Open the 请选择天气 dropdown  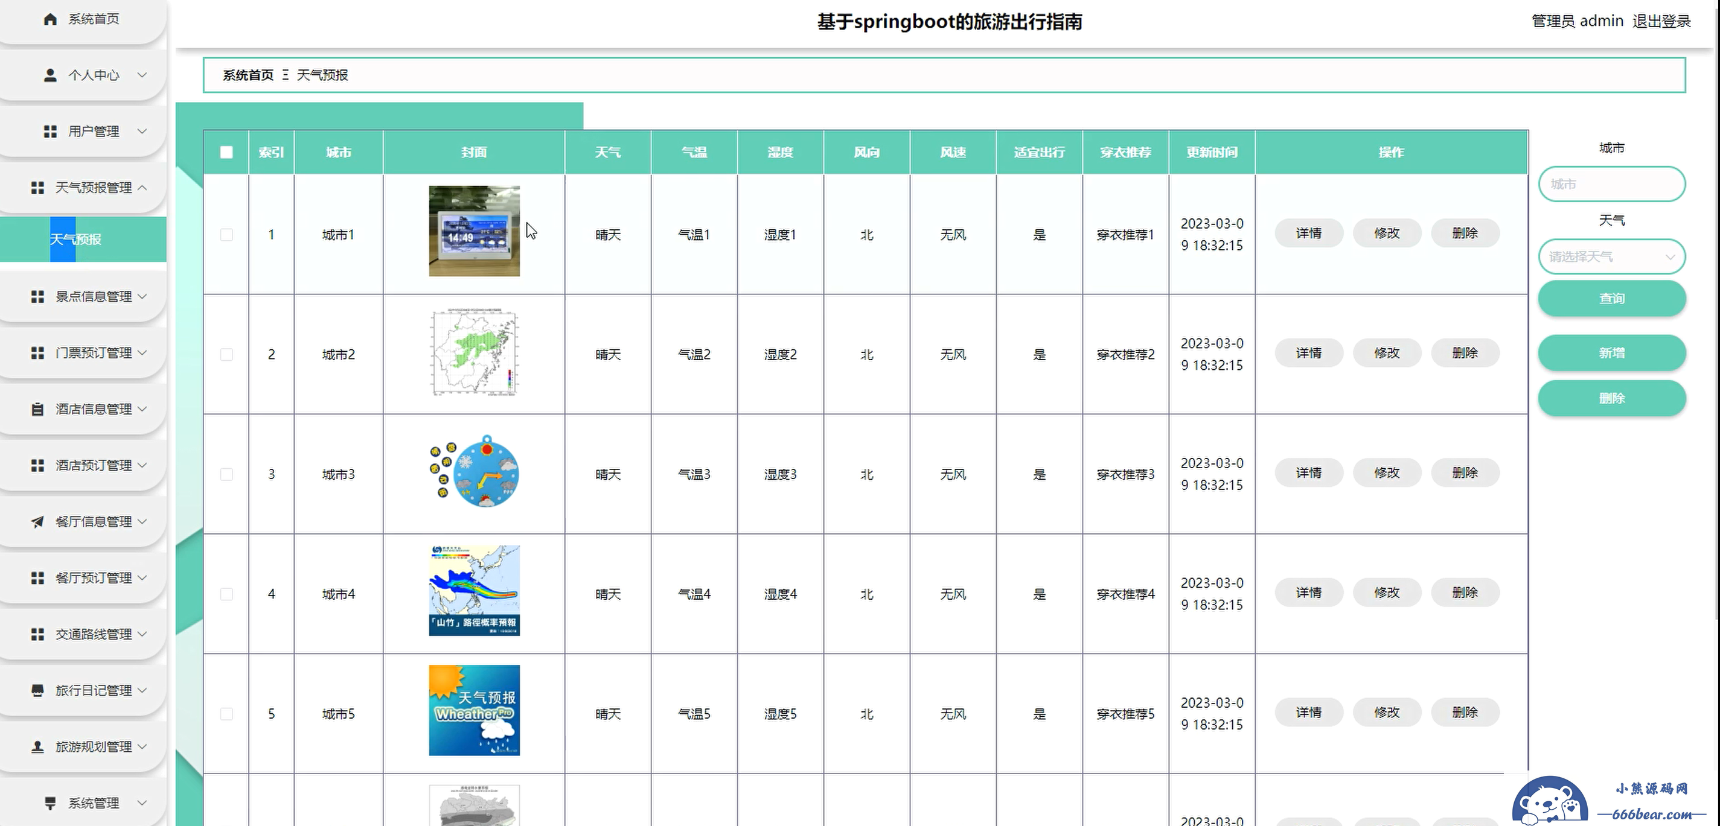(x=1611, y=257)
